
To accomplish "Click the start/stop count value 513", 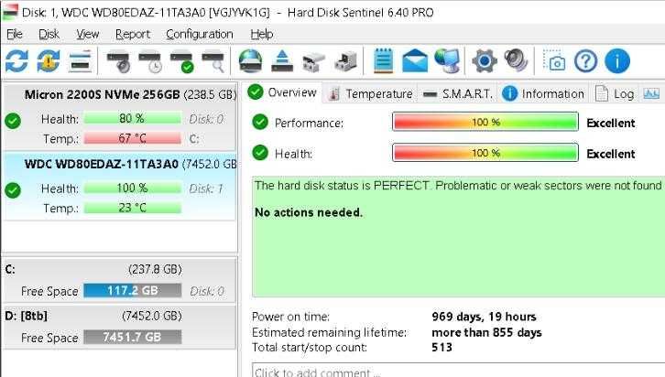I will [442, 348].
